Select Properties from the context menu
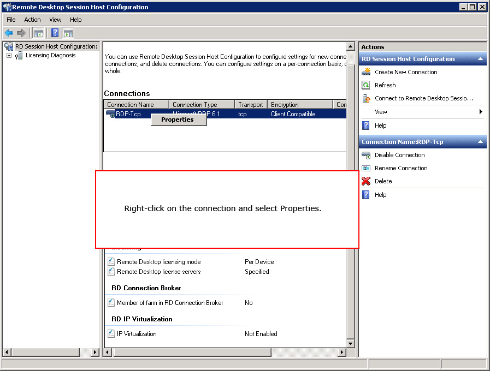Viewport: 490px width, 371px height. [x=179, y=120]
